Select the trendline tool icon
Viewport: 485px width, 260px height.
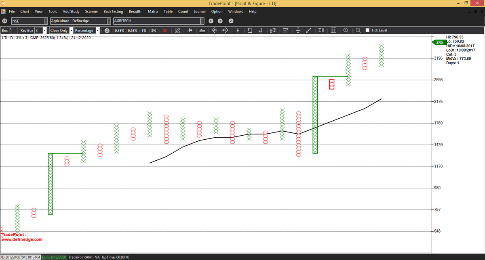coord(202,30)
